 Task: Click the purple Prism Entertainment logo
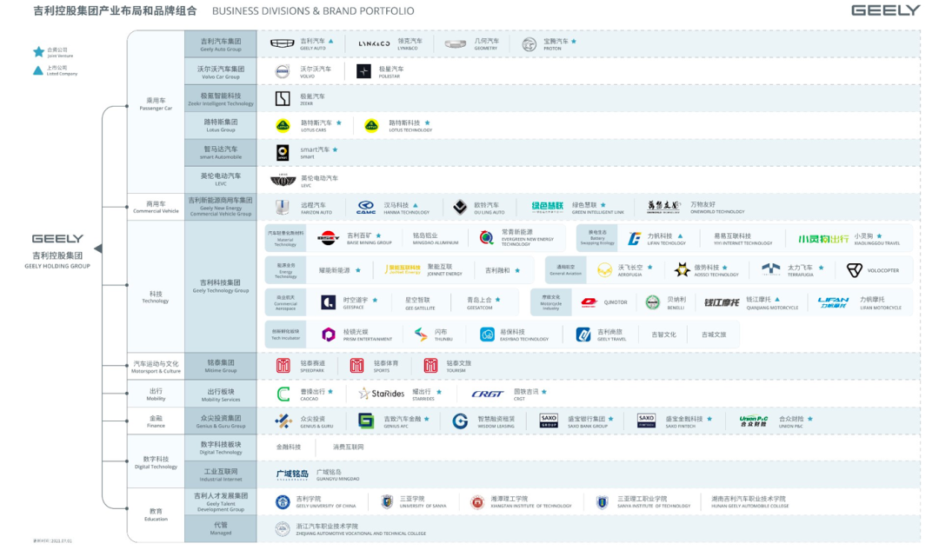tap(328, 335)
